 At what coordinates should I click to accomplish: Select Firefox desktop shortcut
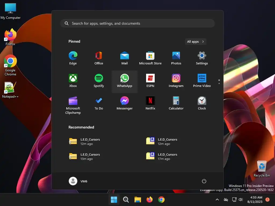click(x=10, y=37)
